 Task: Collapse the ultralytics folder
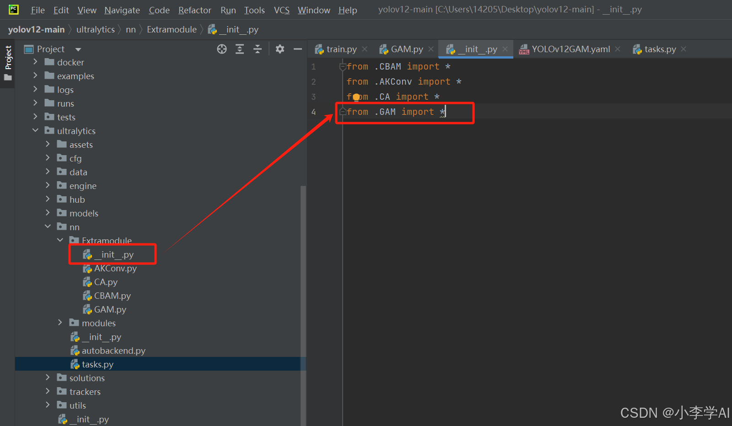[x=35, y=130]
